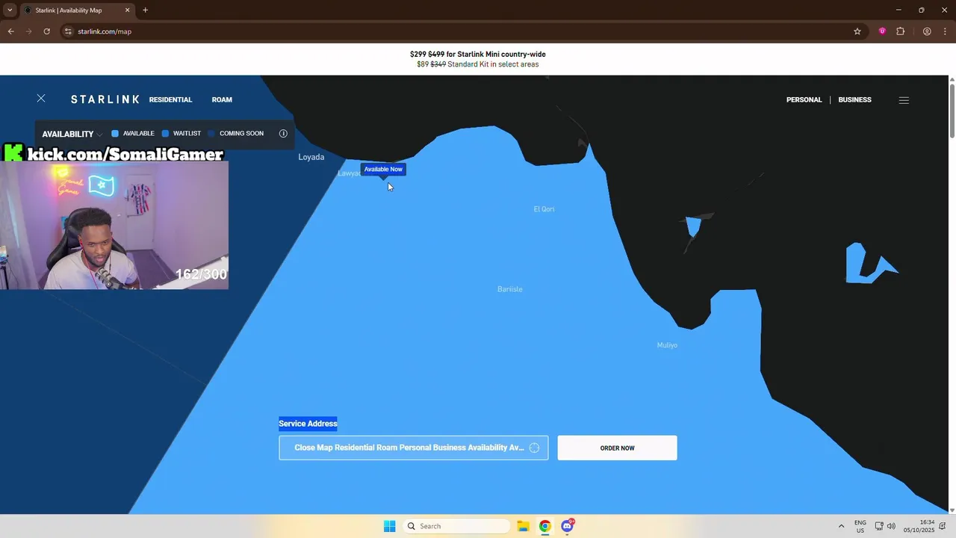Click the Bariisle map label
Image resolution: width=956 pixels, height=538 pixels.
pyautogui.click(x=510, y=289)
